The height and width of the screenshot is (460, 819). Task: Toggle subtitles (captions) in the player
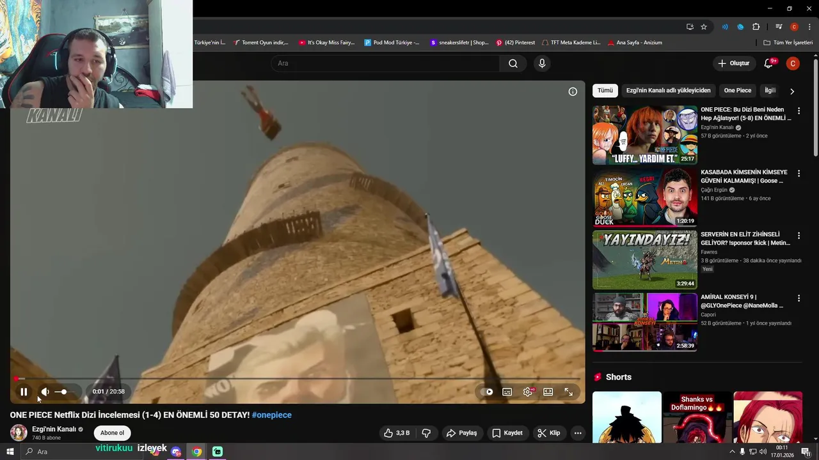507,392
